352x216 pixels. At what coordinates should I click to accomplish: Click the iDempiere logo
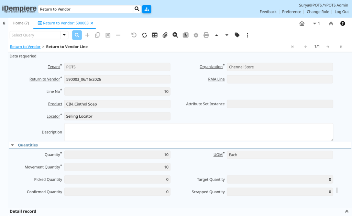pos(19,9)
